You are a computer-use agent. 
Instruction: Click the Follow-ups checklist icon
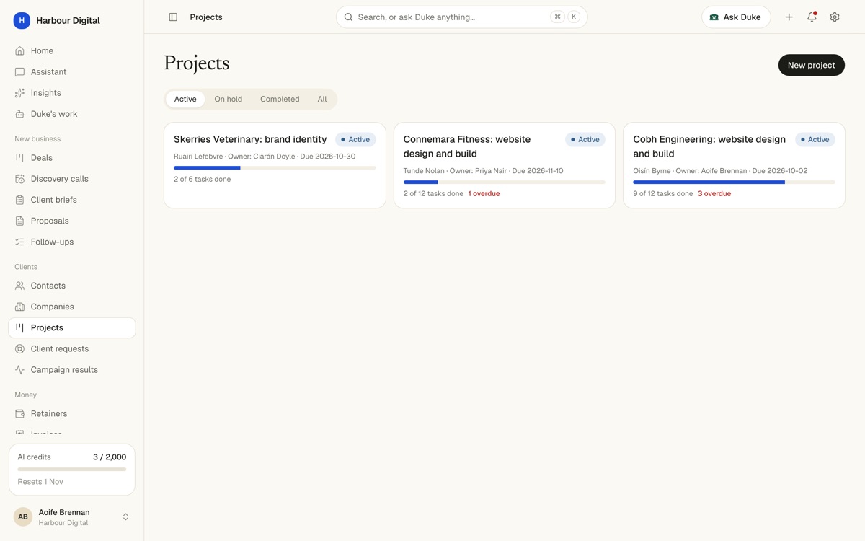pyautogui.click(x=19, y=242)
